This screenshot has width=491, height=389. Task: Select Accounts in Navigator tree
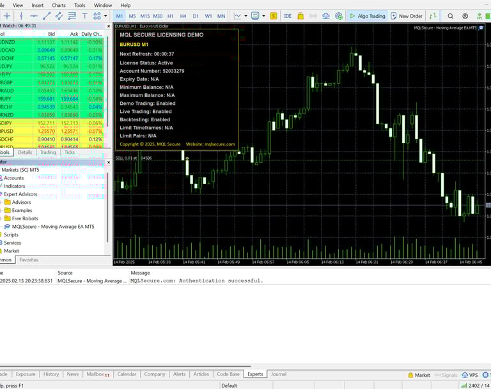[14, 178]
